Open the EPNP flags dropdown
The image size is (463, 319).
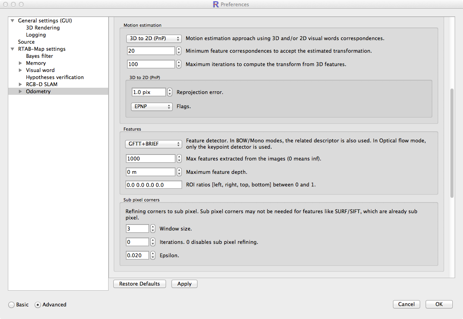(x=151, y=107)
